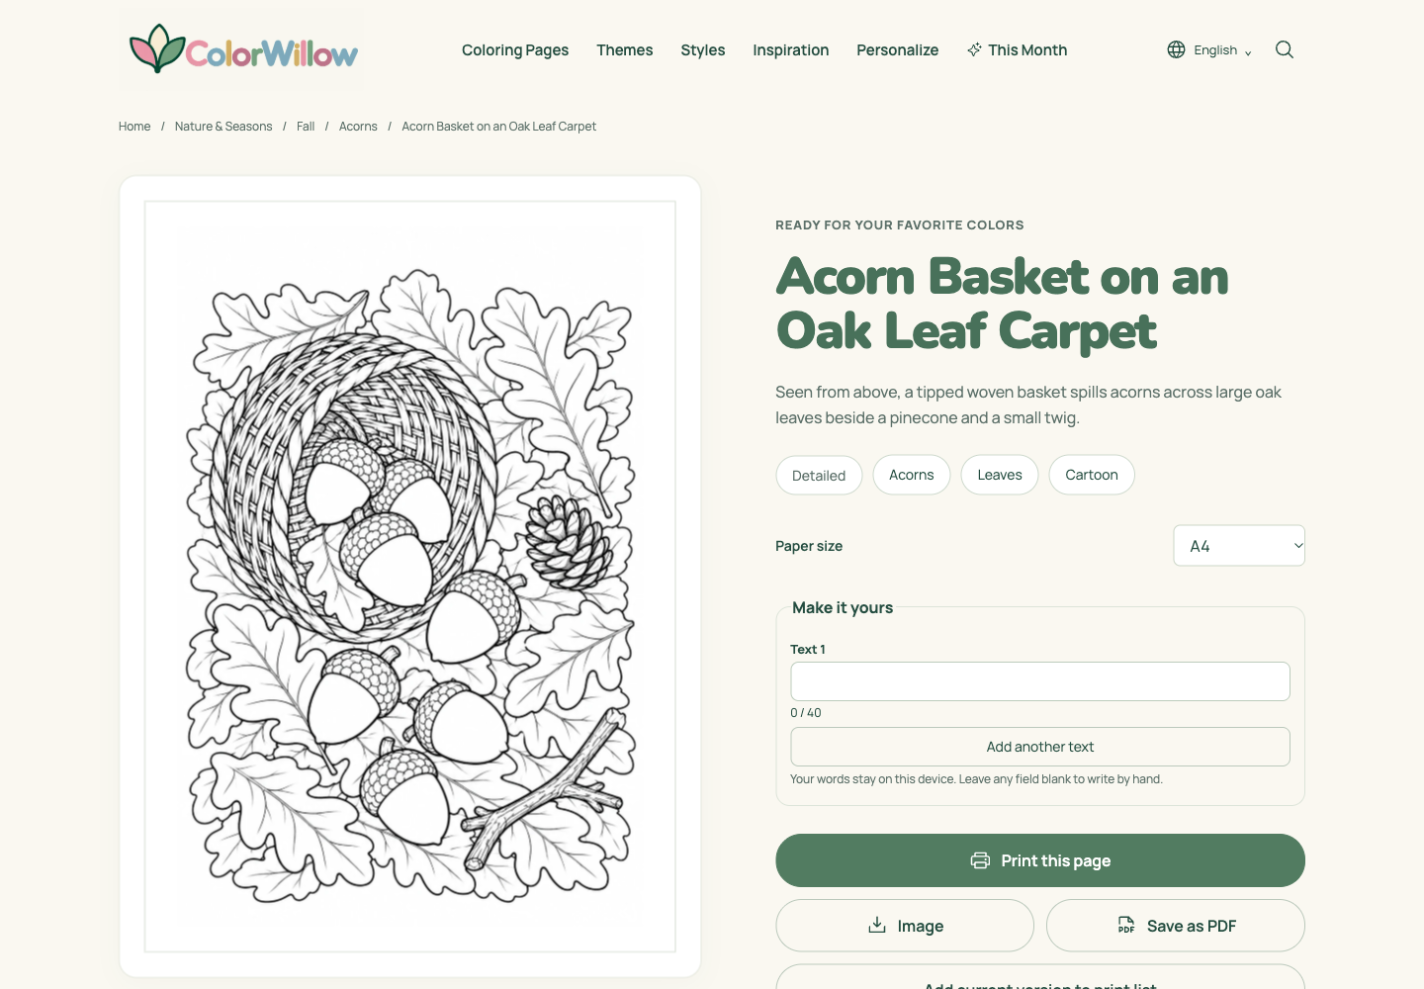Open the search magnifier icon
Screen dimensions: 1424x989
pos(1285,49)
